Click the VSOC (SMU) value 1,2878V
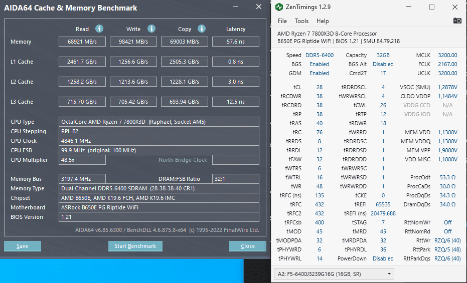This screenshot has width=467, height=283. click(x=447, y=87)
